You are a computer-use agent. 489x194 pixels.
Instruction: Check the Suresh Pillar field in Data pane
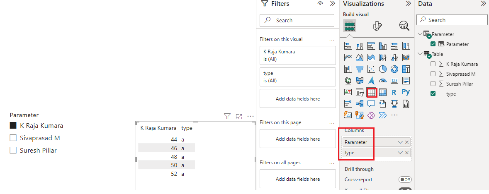[433, 84]
